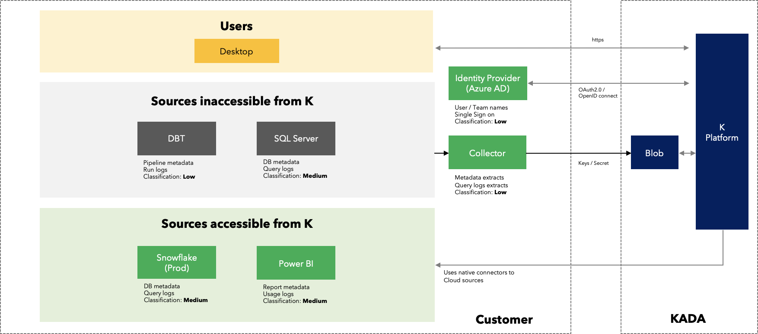
Task: Click the arrow connecting Users to K Platform
Action: (562, 48)
